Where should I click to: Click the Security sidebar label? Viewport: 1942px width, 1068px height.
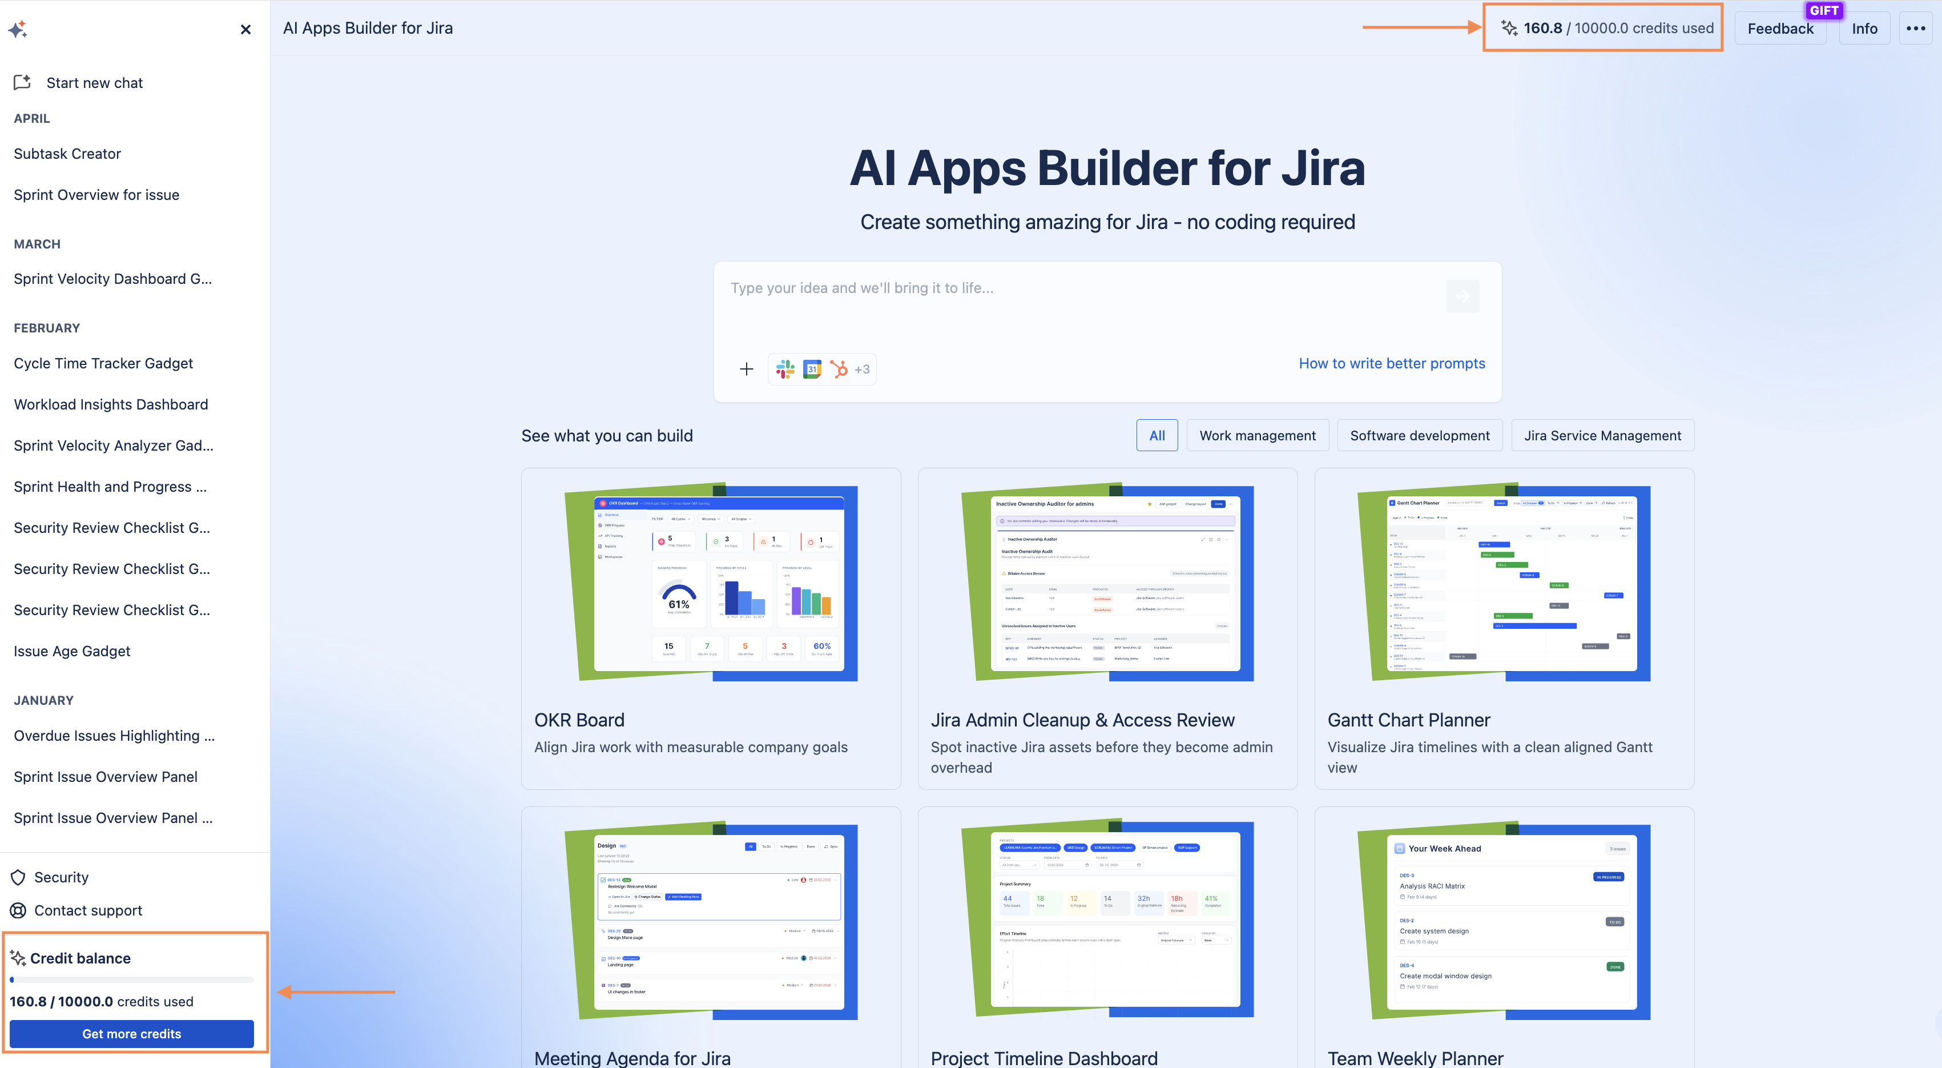pyautogui.click(x=61, y=877)
